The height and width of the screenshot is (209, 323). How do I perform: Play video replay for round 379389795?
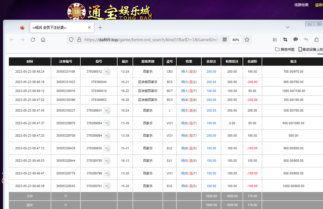(x=107, y=161)
